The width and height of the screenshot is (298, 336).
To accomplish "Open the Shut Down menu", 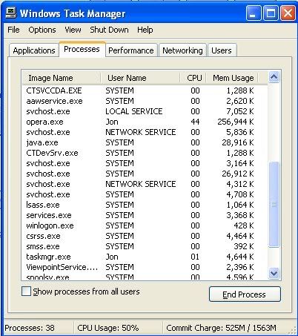I will pos(109,30).
